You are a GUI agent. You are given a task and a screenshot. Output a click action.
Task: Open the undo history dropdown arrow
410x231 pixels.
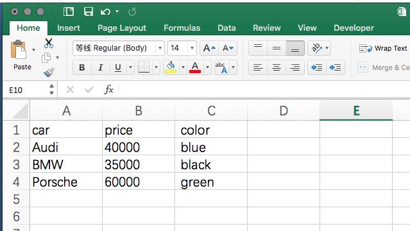coord(117,12)
